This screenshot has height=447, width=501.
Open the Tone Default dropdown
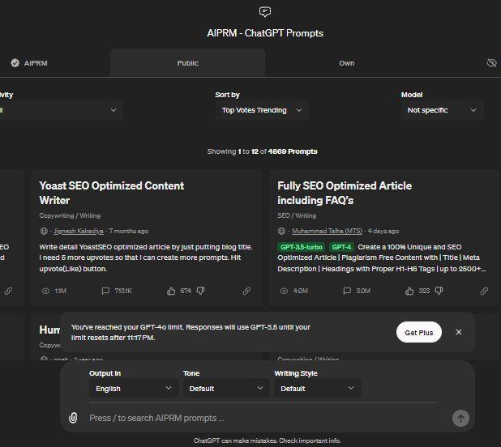point(226,389)
